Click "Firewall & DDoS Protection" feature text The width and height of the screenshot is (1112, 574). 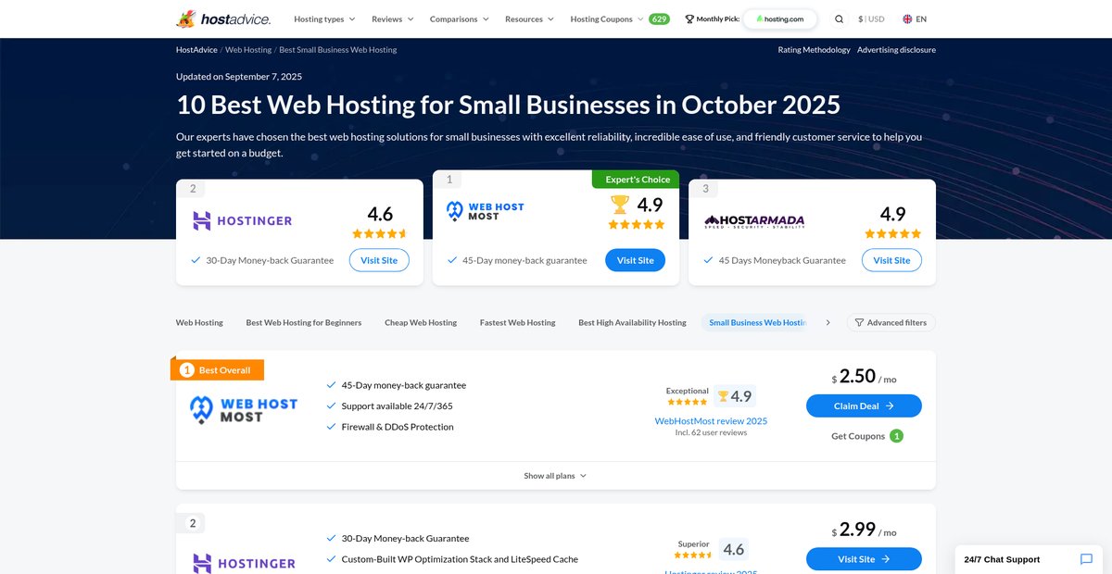(x=398, y=427)
